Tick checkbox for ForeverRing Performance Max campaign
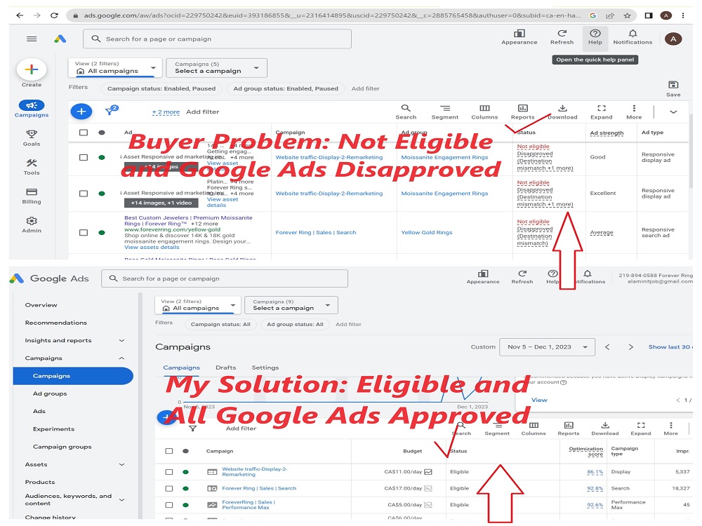Image resolution: width=702 pixels, height=526 pixels. tap(168, 505)
